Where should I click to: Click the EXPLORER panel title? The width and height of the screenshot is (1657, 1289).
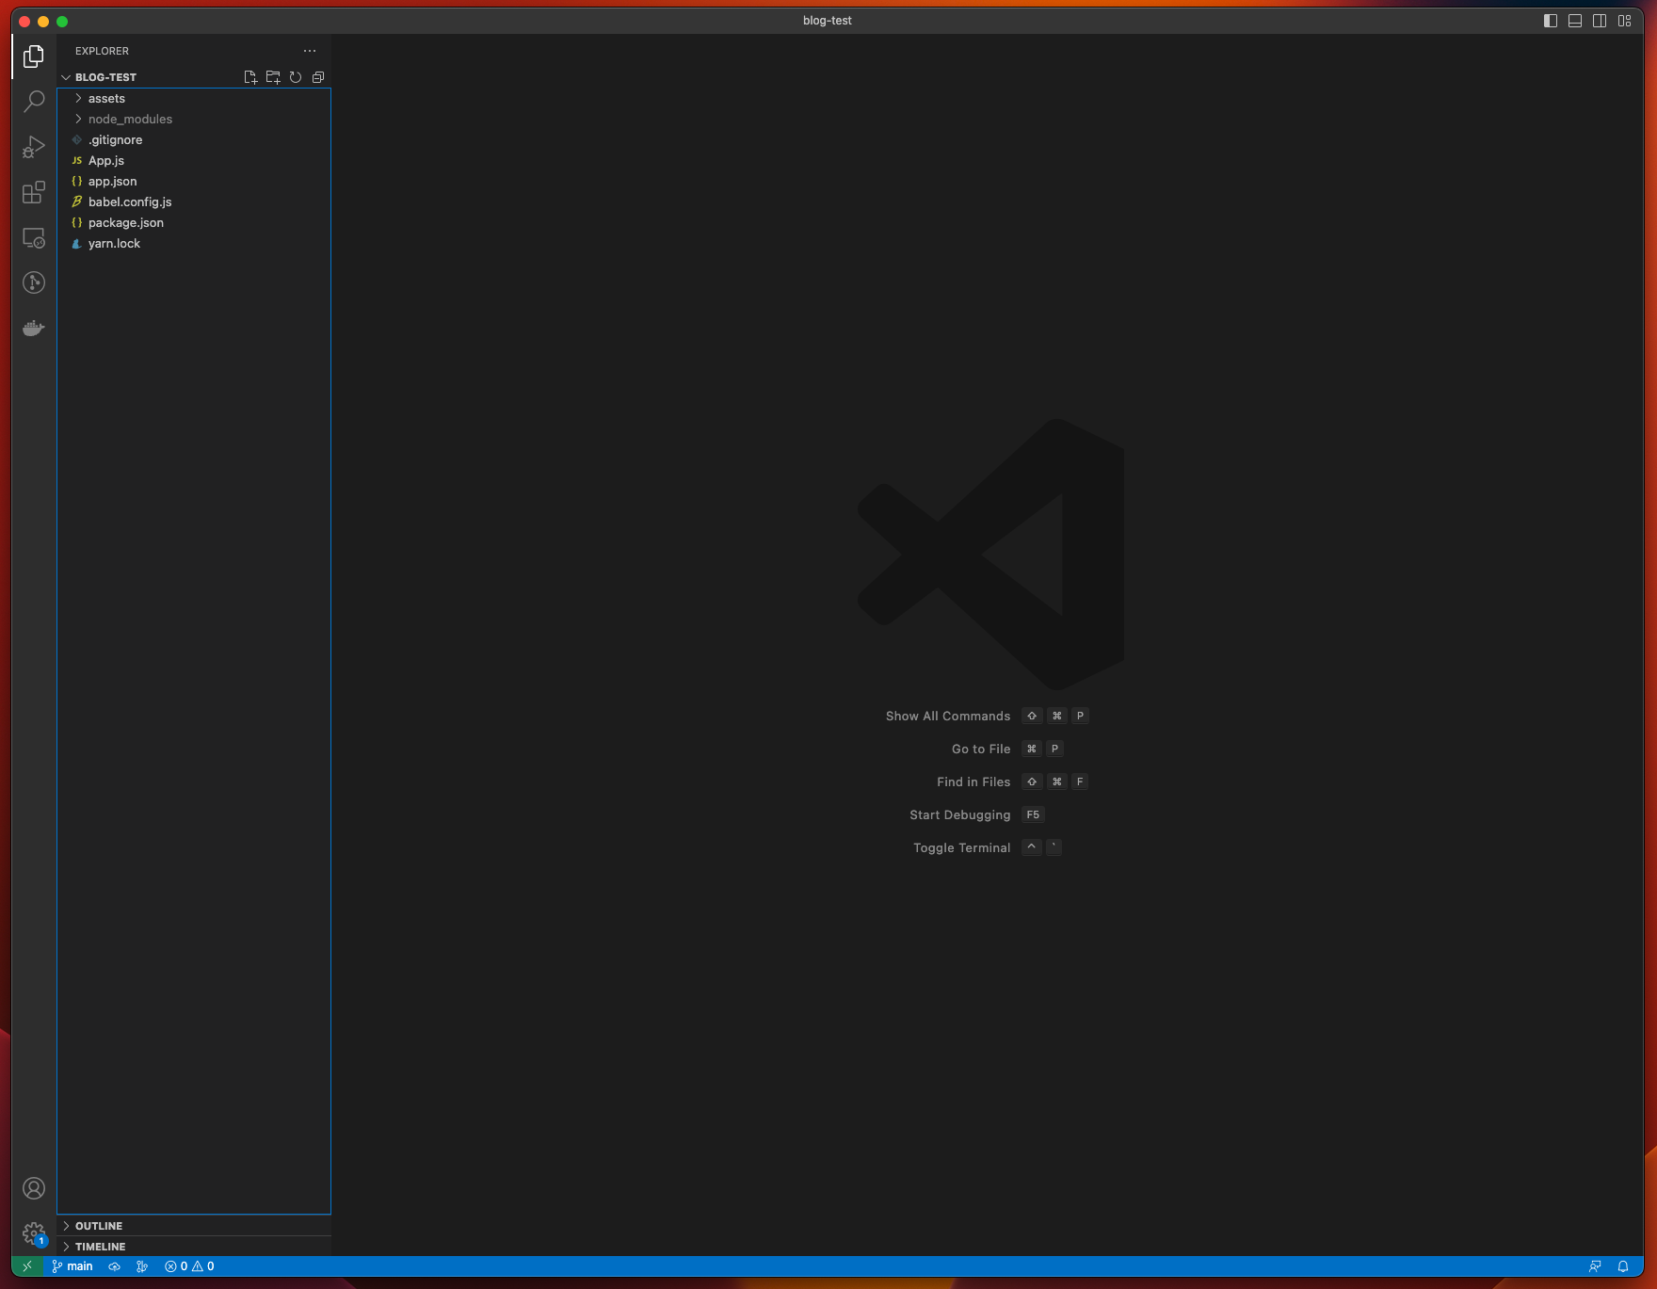102,51
